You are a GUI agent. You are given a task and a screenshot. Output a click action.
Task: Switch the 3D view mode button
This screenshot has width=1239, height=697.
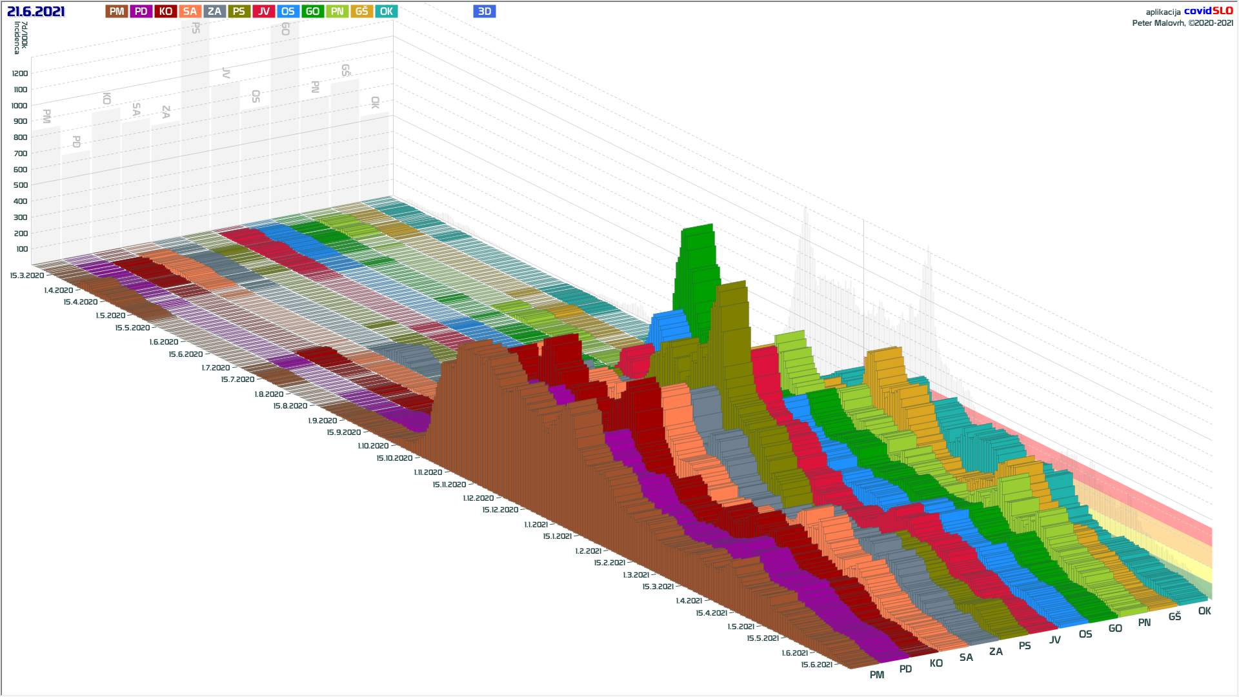pyautogui.click(x=484, y=12)
